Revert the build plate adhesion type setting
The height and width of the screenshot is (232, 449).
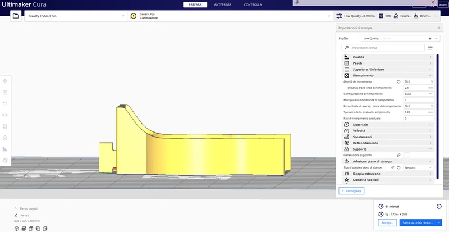pos(398,167)
